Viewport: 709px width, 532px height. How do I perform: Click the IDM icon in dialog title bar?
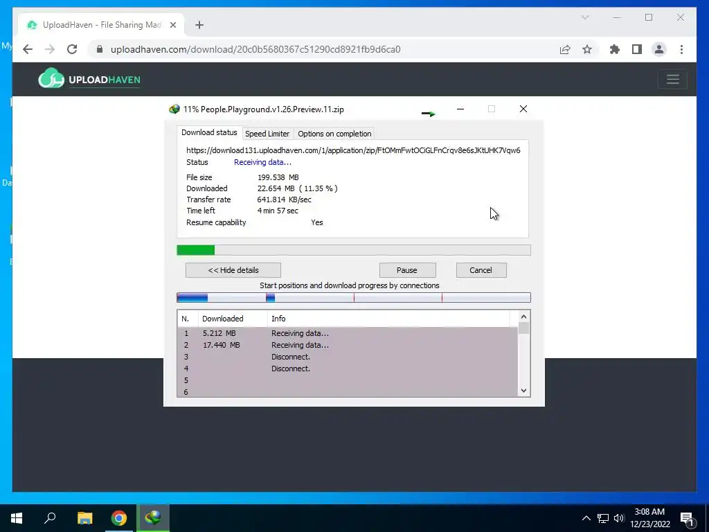point(174,109)
